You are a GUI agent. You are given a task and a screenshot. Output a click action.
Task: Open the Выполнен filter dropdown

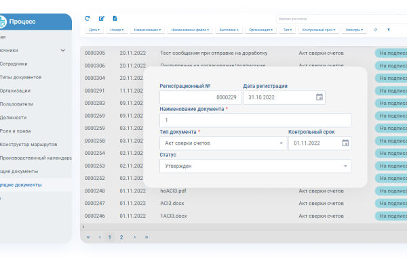229,30
